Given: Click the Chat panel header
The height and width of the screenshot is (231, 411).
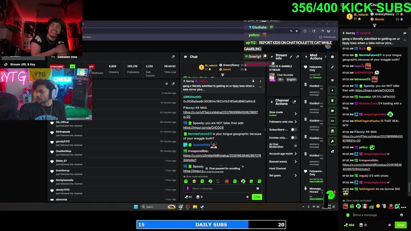Looking at the screenshot, I should 193,57.
